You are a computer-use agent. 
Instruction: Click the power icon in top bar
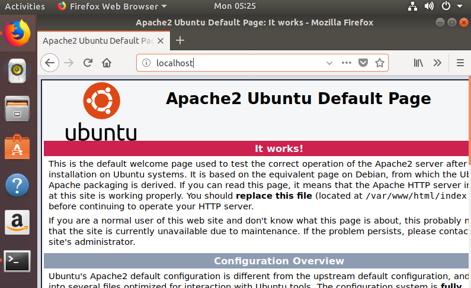(x=446, y=7)
